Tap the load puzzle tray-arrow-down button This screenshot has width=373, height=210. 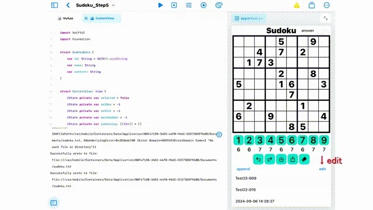(281, 159)
